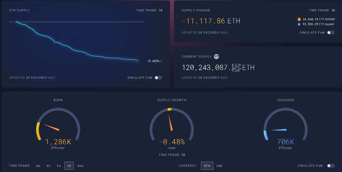Click the fire icon beside ETH burned

[x=299, y=19]
